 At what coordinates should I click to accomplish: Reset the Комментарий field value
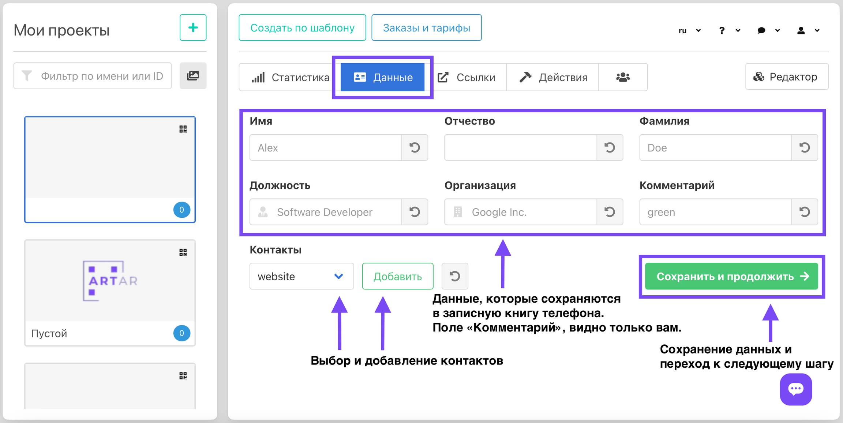[804, 212]
